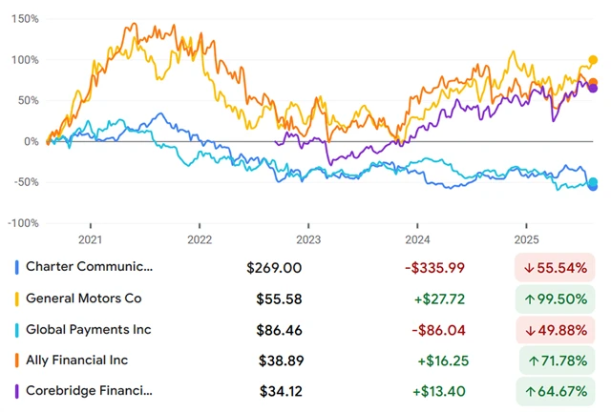
Task: Click the 2025 label on the time axis
Action: point(526,238)
